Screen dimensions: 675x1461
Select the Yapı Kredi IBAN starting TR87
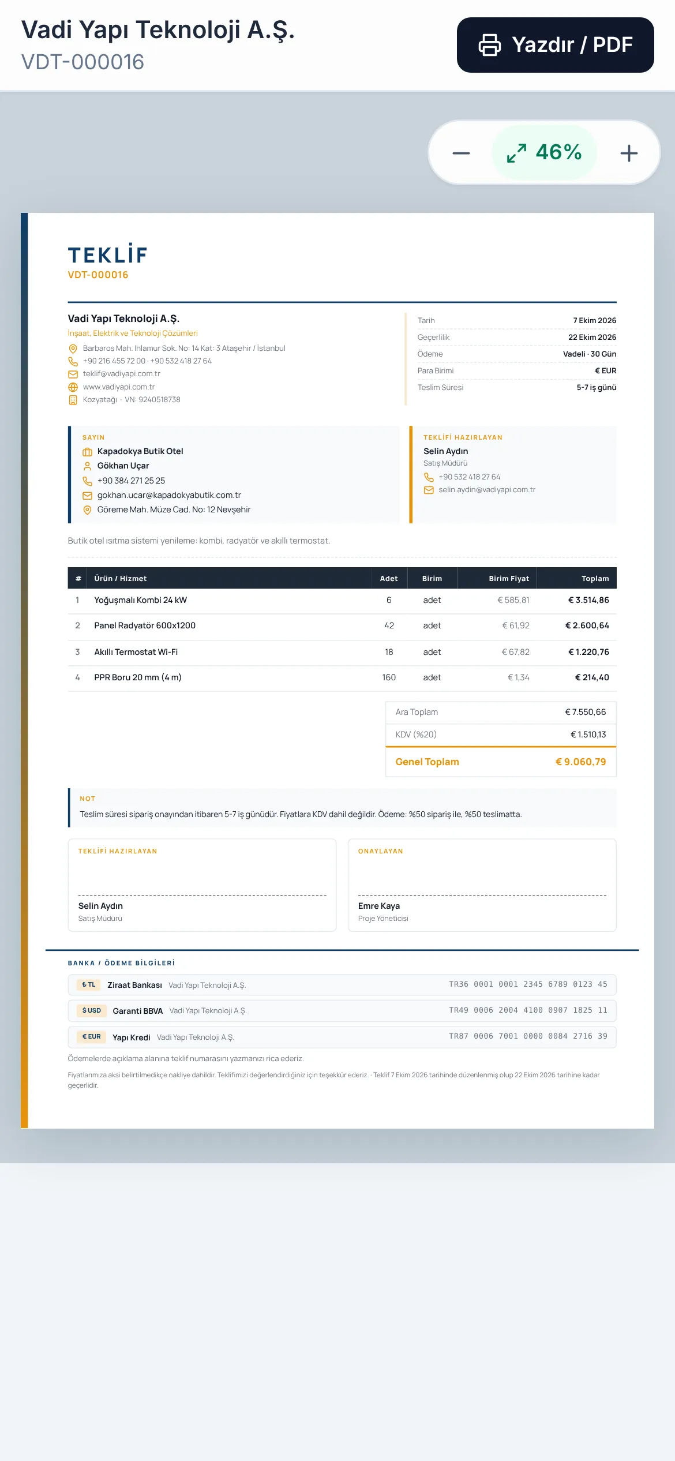(x=528, y=1036)
